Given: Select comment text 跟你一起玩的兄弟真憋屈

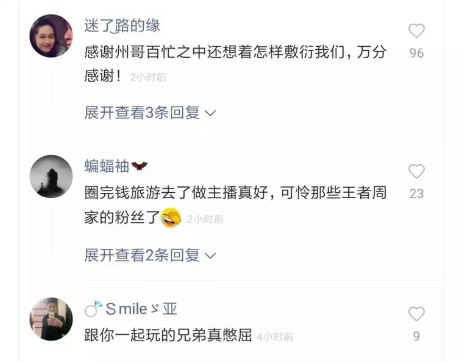Looking at the screenshot, I should pyautogui.click(x=168, y=335).
